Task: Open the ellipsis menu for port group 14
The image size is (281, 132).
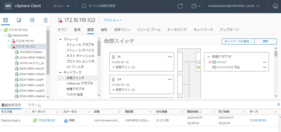Action: click(170, 57)
